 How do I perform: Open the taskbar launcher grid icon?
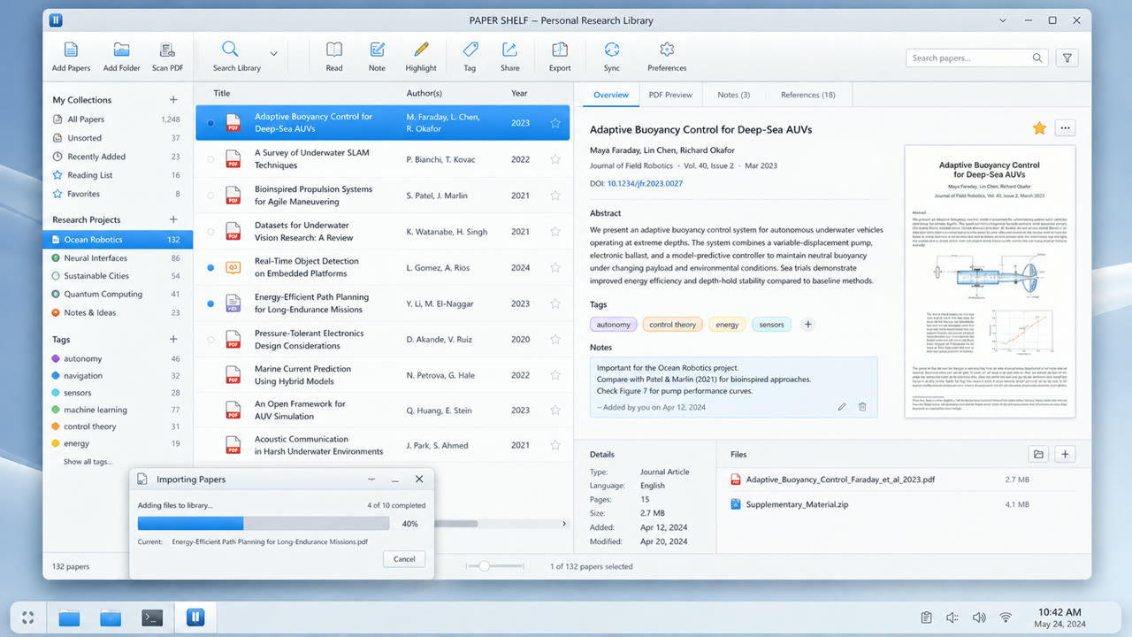pyautogui.click(x=28, y=618)
